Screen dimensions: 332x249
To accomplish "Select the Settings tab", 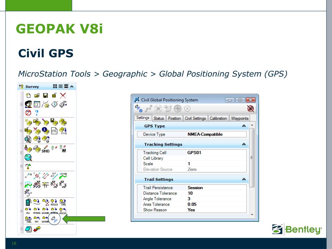I will (143, 118).
